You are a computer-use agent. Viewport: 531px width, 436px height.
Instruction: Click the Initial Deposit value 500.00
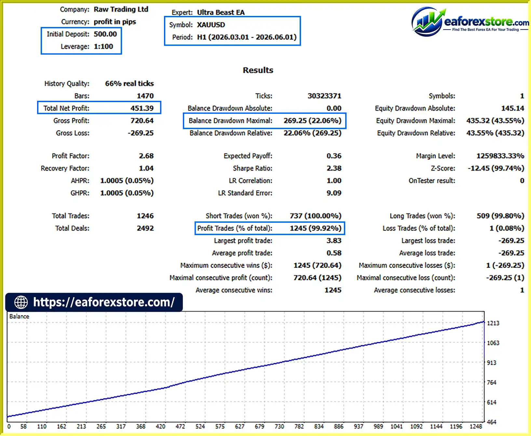tap(105, 34)
